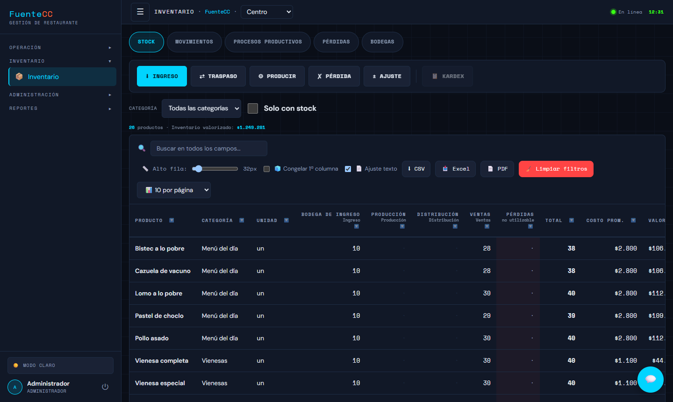Open the Producción column filter icon
673x402 pixels.
(402, 226)
